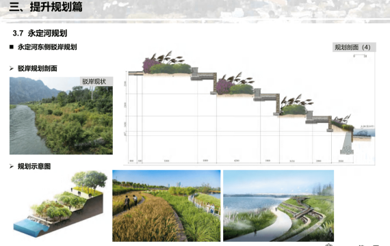Select the section title 3.7 永定河规划
Viewport: 390px width, 246px height.
coord(40,33)
